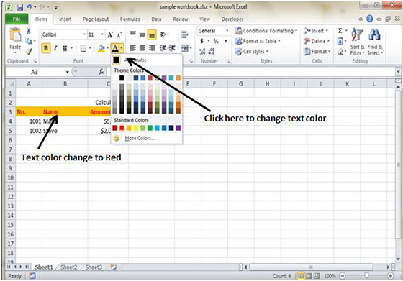
Task: Click the Merge and Center icon
Action: (x=185, y=48)
